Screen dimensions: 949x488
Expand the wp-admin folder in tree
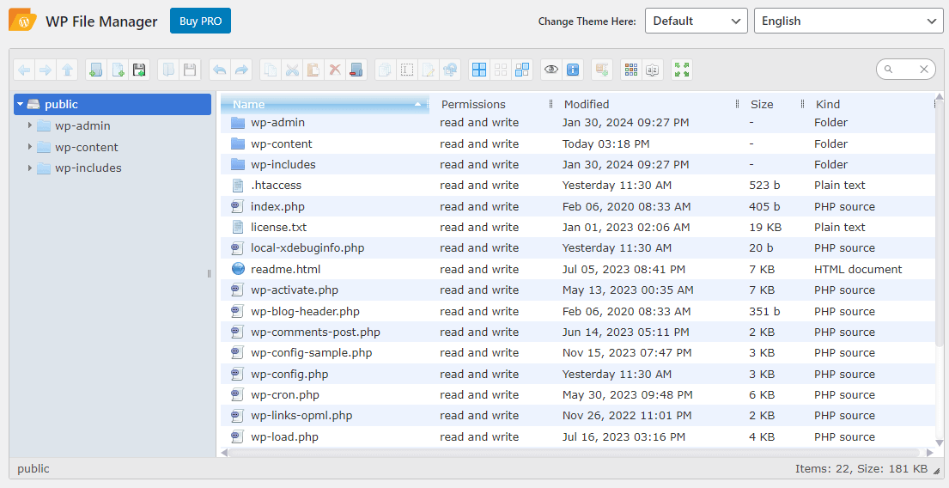[30, 125]
